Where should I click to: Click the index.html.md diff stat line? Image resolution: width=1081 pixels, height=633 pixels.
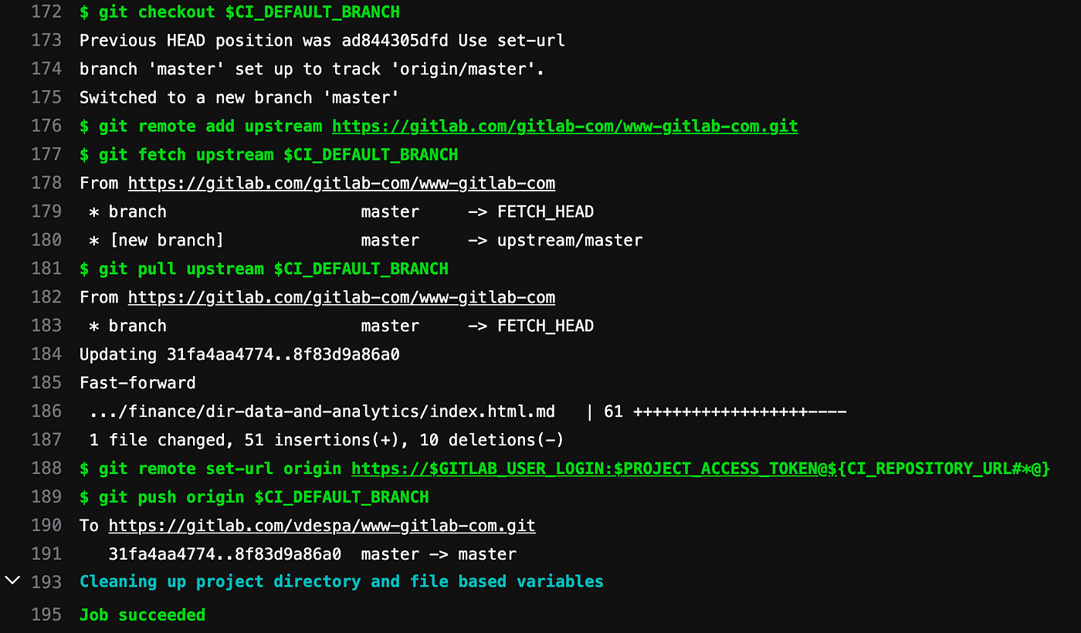(468, 411)
